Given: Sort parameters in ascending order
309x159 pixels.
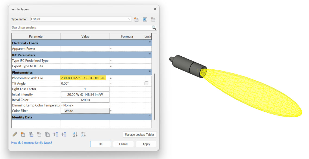Looking at the screenshot, I should click(x=75, y=134).
